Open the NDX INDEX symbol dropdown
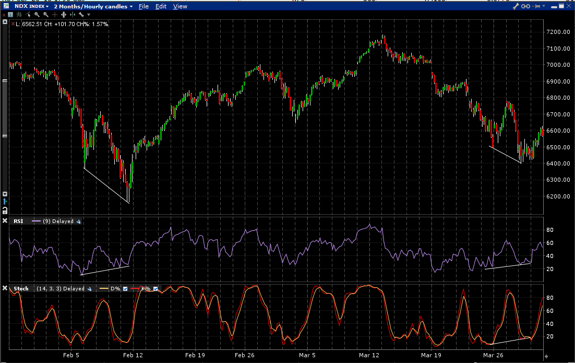Image resolution: width=575 pixels, height=363 pixels. tap(31, 6)
